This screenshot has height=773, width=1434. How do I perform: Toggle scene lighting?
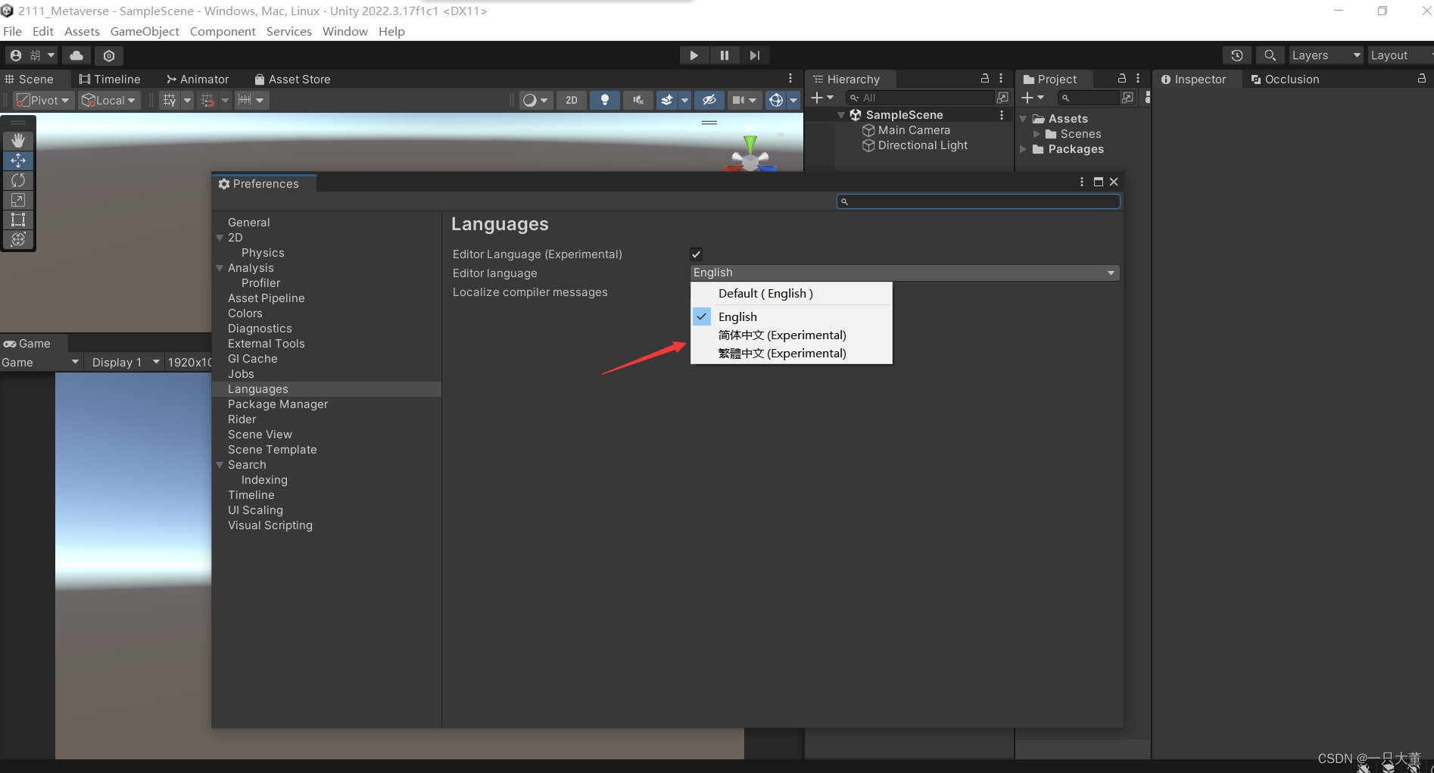click(605, 100)
